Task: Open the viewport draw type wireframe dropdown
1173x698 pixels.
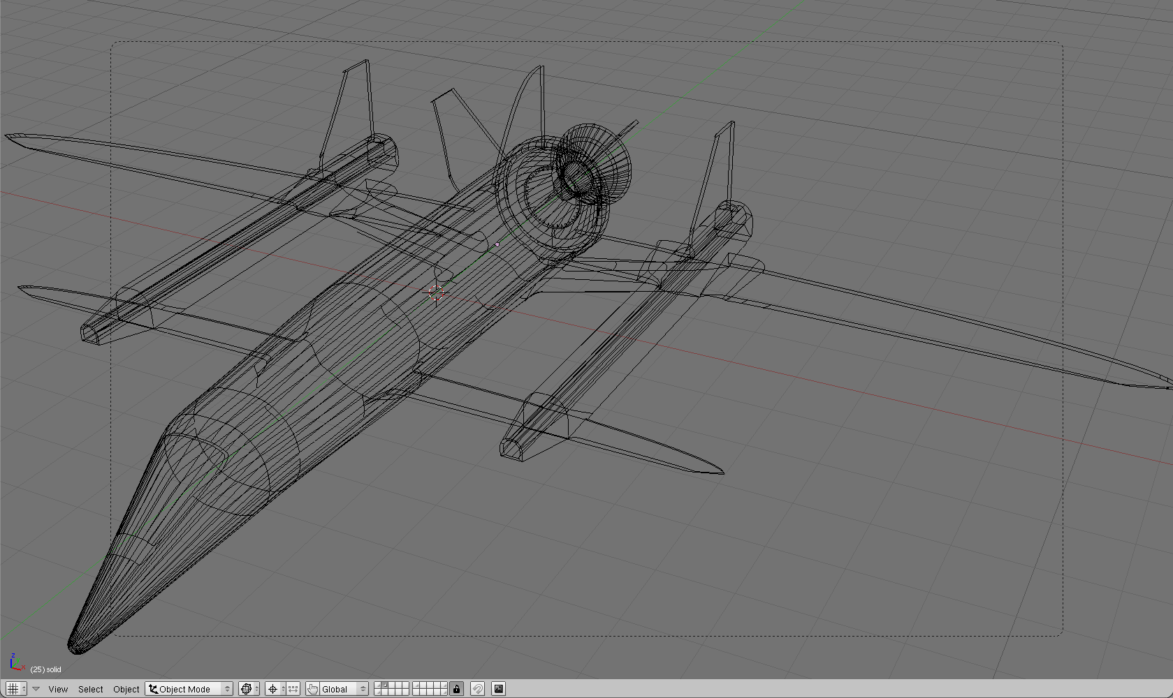Action: (249, 689)
